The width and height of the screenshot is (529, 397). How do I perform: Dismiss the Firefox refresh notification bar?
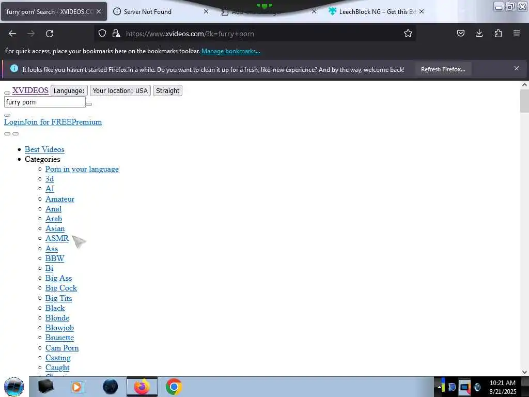click(517, 69)
